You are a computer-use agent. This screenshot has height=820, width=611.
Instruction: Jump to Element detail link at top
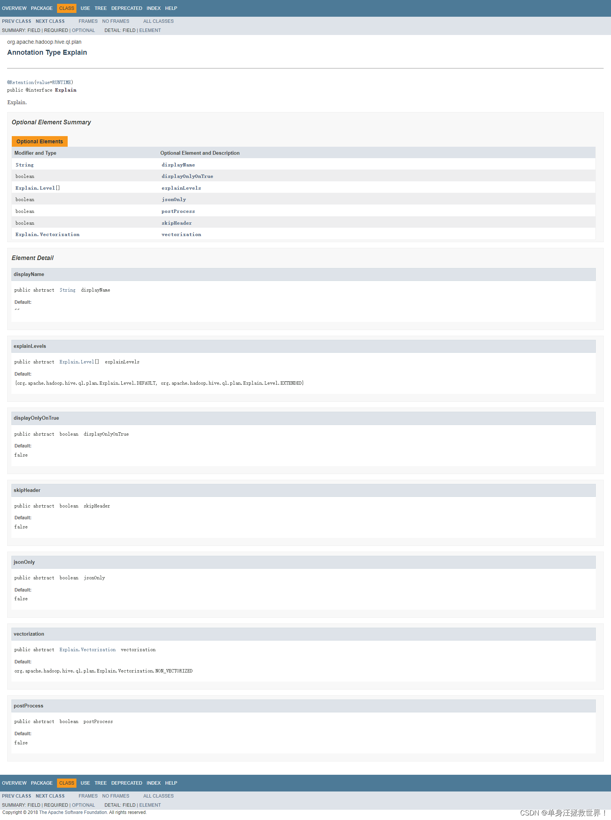[x=150, y=30]
